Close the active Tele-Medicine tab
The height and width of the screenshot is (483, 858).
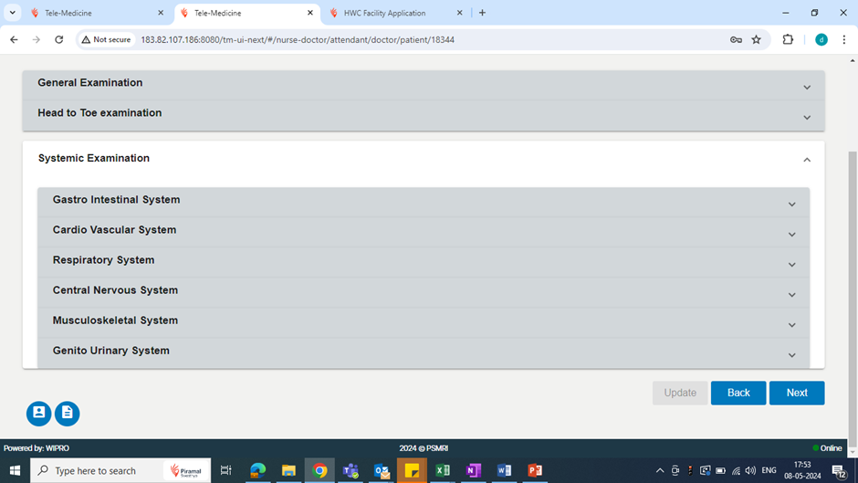(x=309, y=13)
